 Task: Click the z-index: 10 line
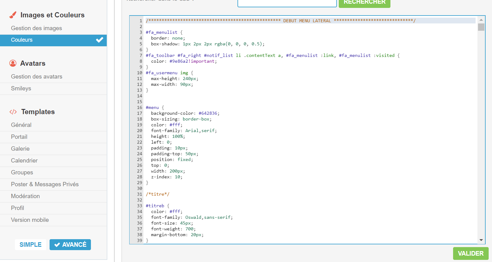point(167,177)
